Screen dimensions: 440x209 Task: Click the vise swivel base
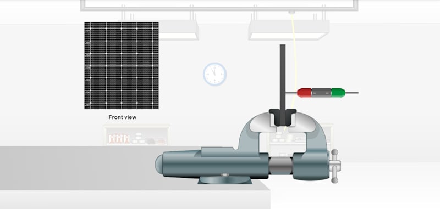[x=225, y=180]
